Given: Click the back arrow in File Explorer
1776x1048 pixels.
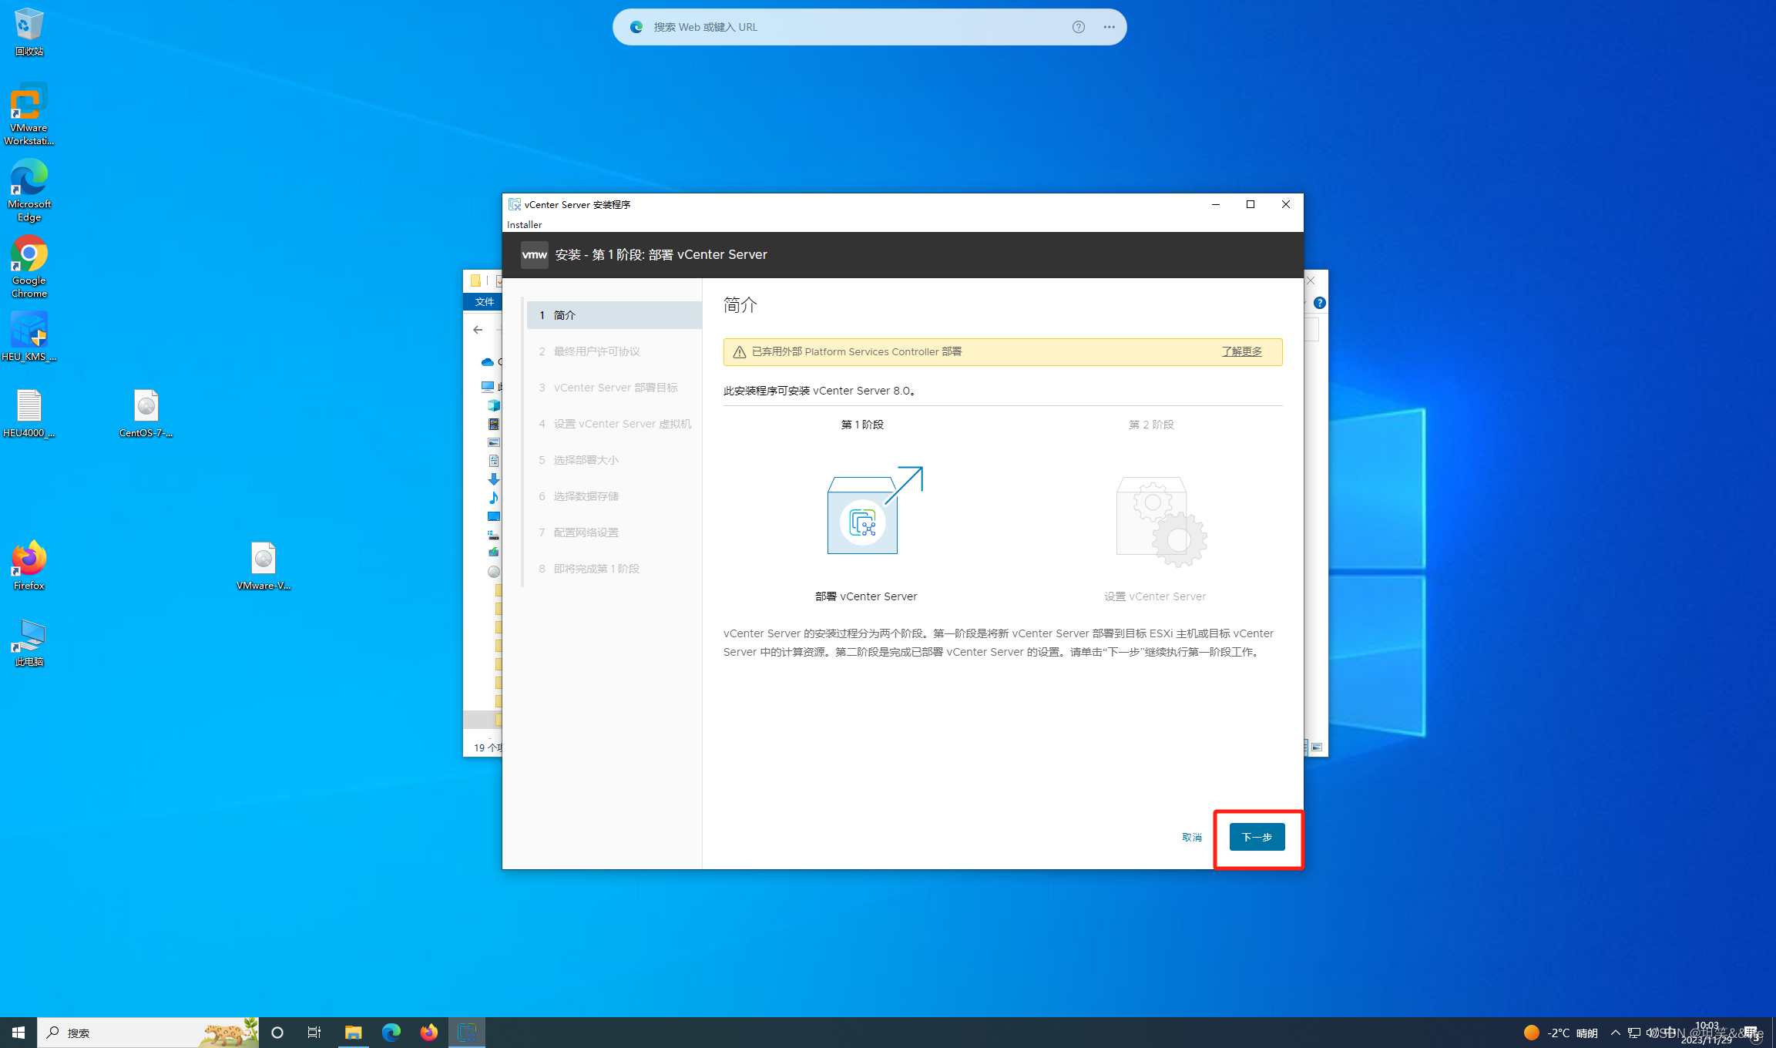Looking at the screenshot, I should pos(478,330).
